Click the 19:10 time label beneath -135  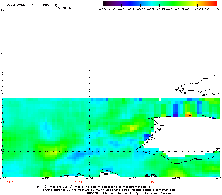[x=11, y=182]
